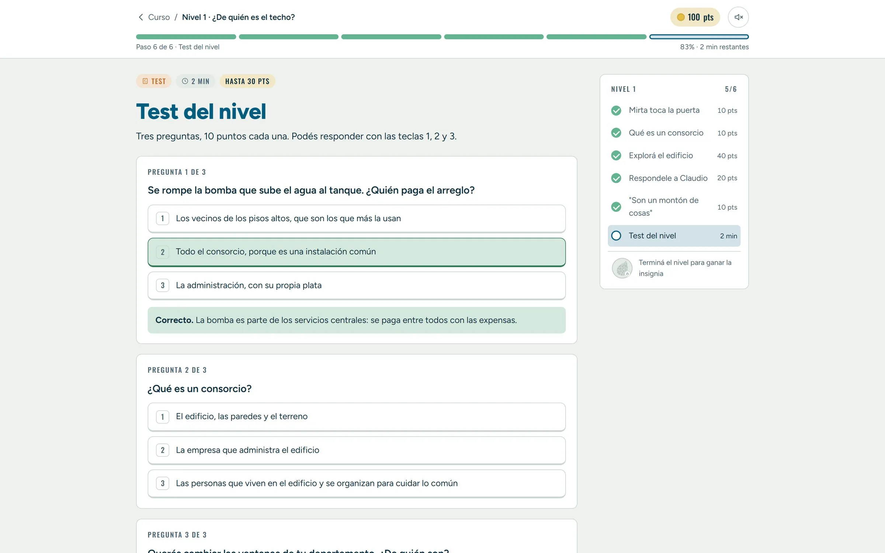The image size is (885, 553).
Task: Click the third green progress bar segment
Action: (x=391, y=37)
